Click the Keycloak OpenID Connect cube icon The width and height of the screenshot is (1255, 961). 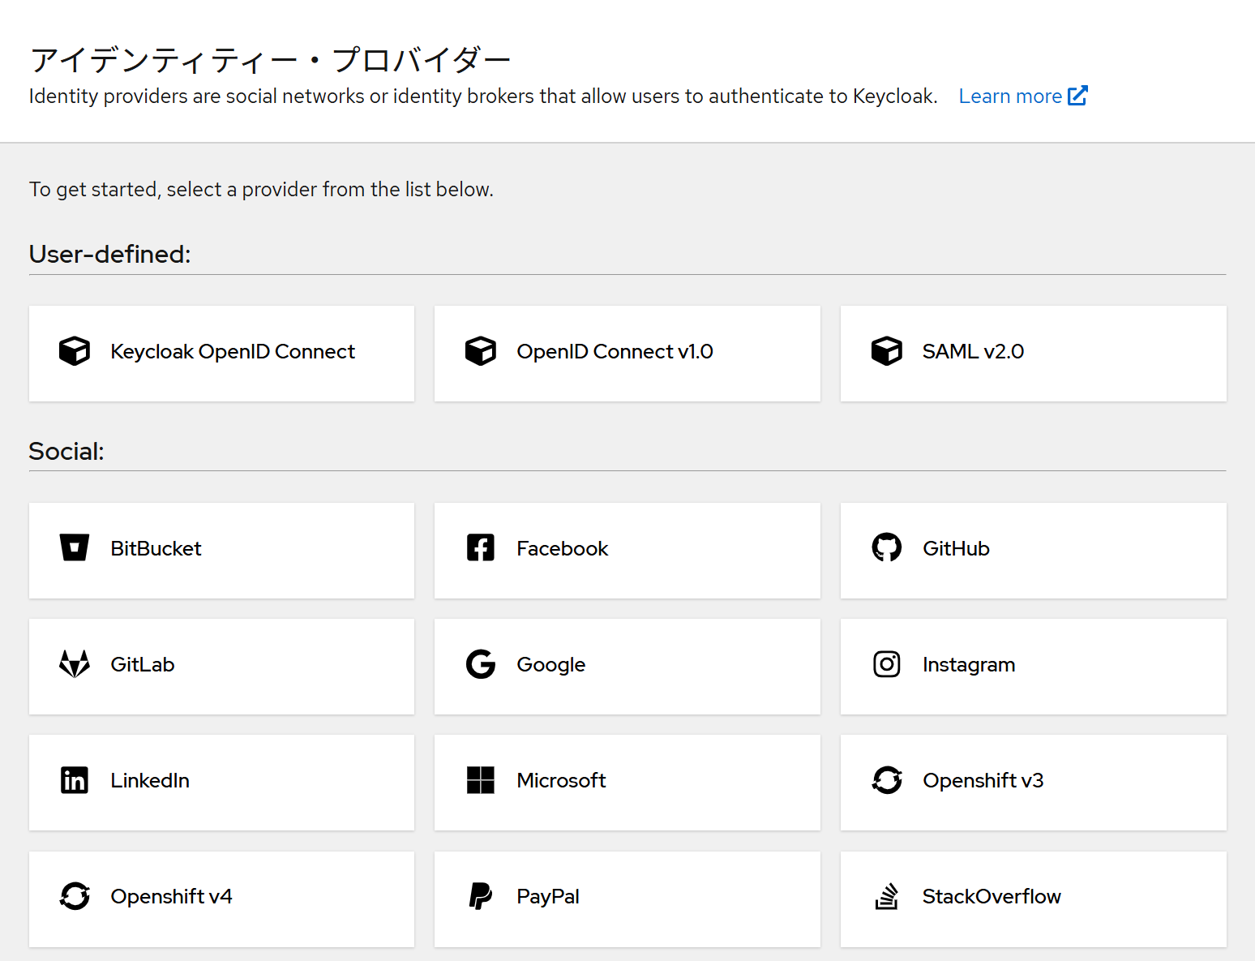[75, 351]
